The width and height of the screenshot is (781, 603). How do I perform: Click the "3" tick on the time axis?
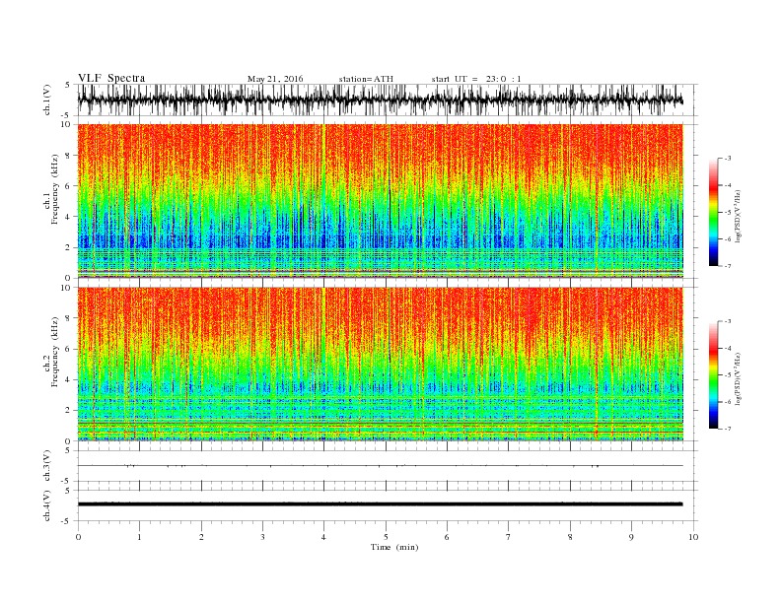[x=262, y=537]
